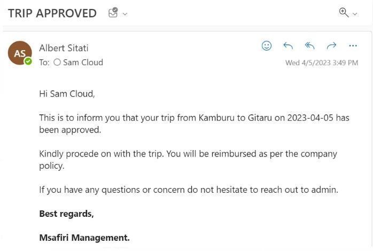Click the greeting line Hi Sam Cloud
Image resolution: width=373 pixels, height=251 pixels.
click(67, 93)
